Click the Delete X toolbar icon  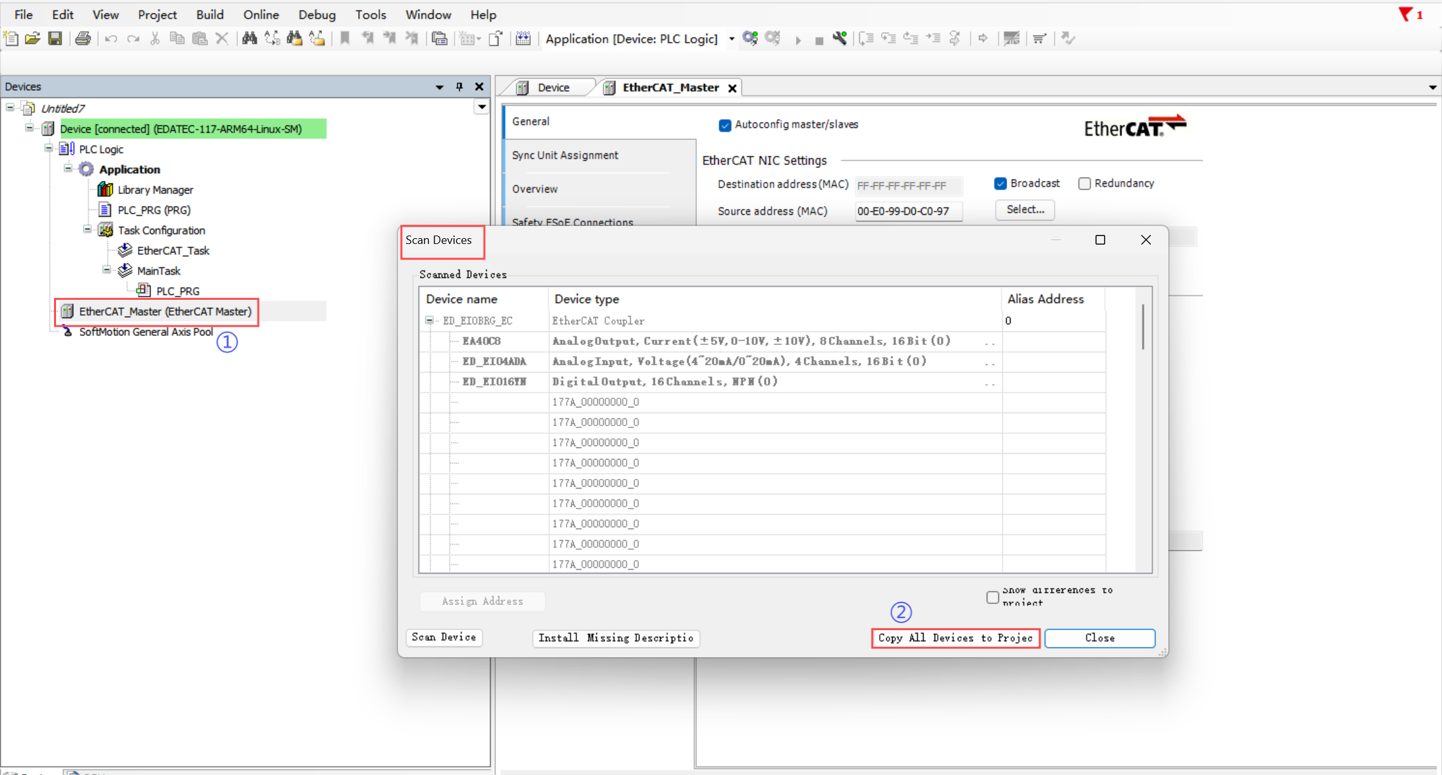[x=222, y=39]
